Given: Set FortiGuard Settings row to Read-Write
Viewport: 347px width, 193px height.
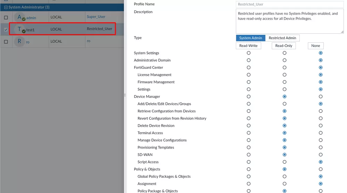Looking at the screenshot, I should point(248,89).
